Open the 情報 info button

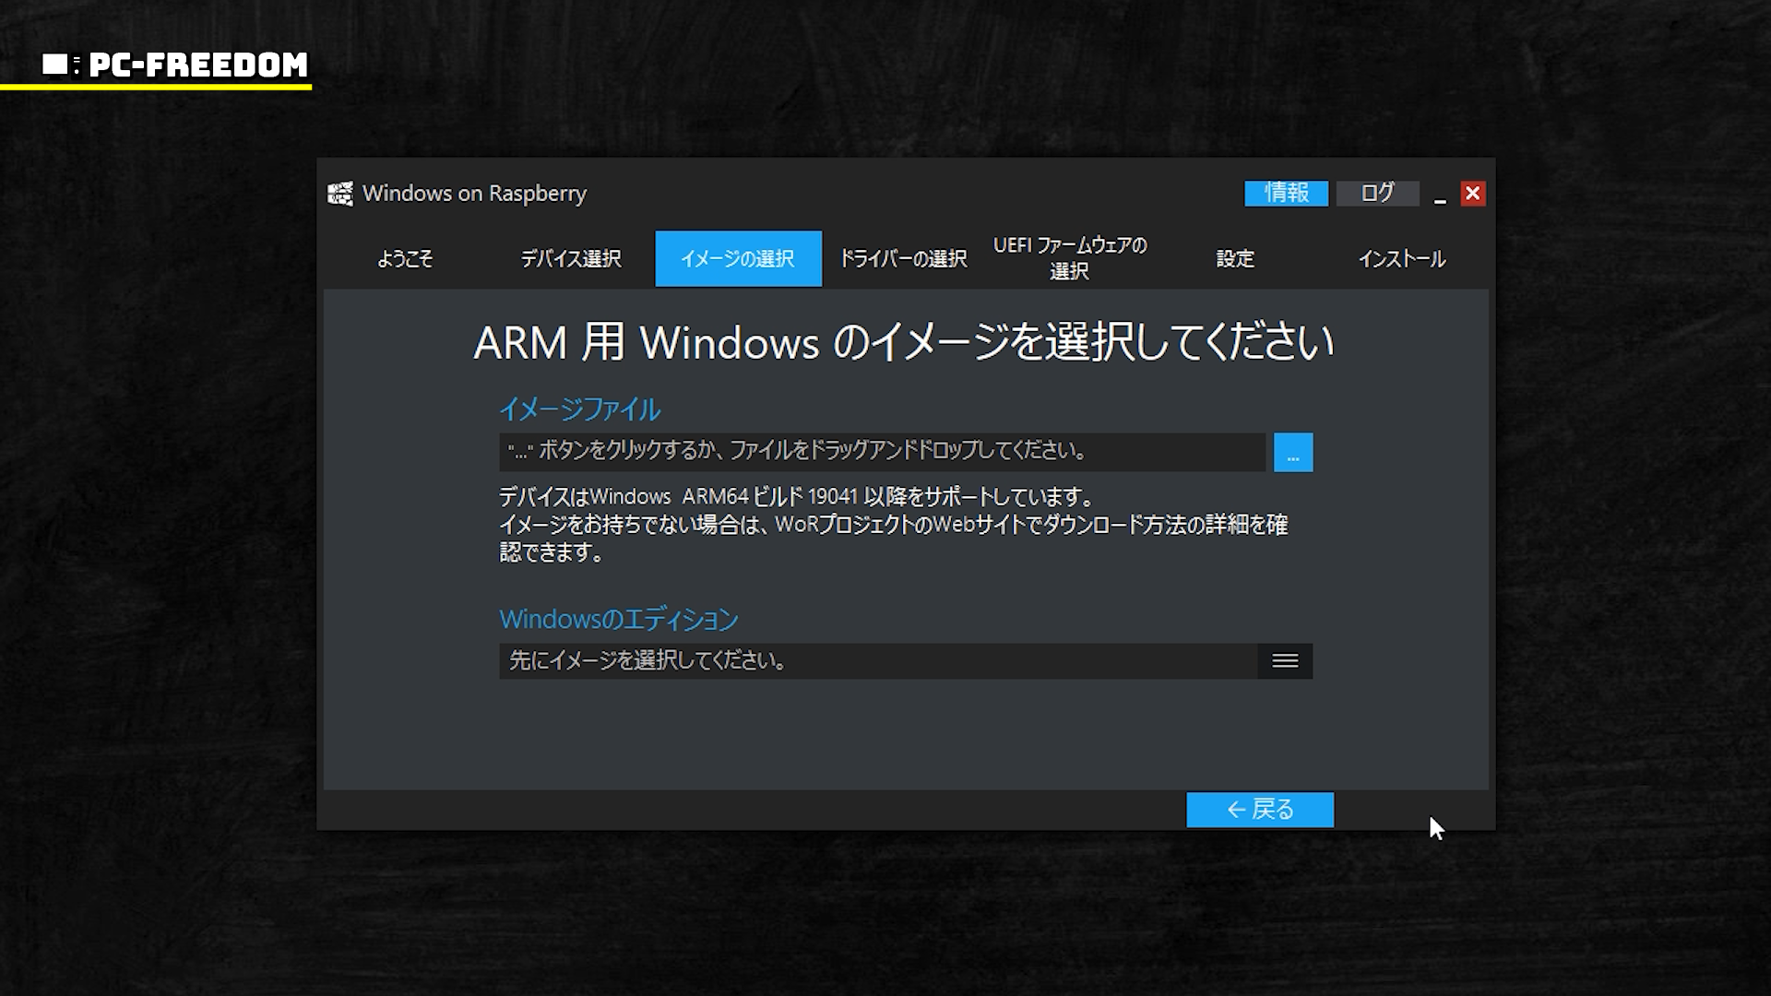[x=1286, y=193]
